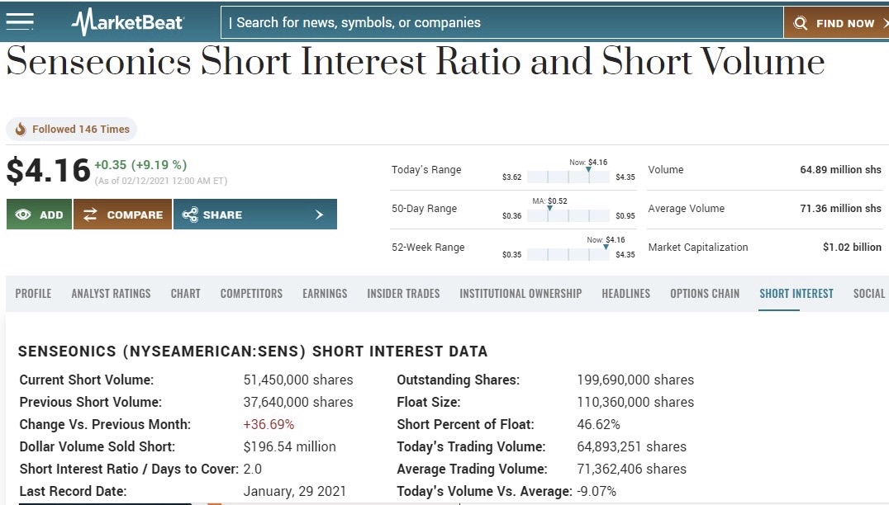The width and height of the screenshot is (889, 505).
Task: Add Senseonics to watchlist with ADD
Action: coord(39,214)
